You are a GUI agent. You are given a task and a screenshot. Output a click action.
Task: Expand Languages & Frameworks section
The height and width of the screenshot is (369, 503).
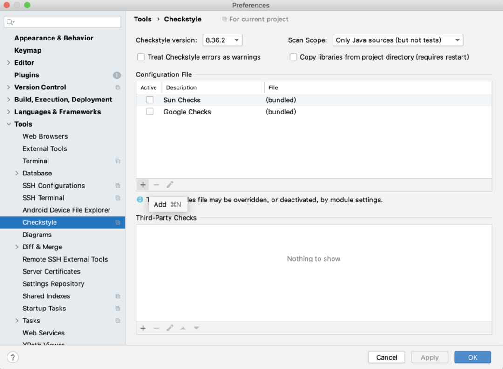point(9,112)
